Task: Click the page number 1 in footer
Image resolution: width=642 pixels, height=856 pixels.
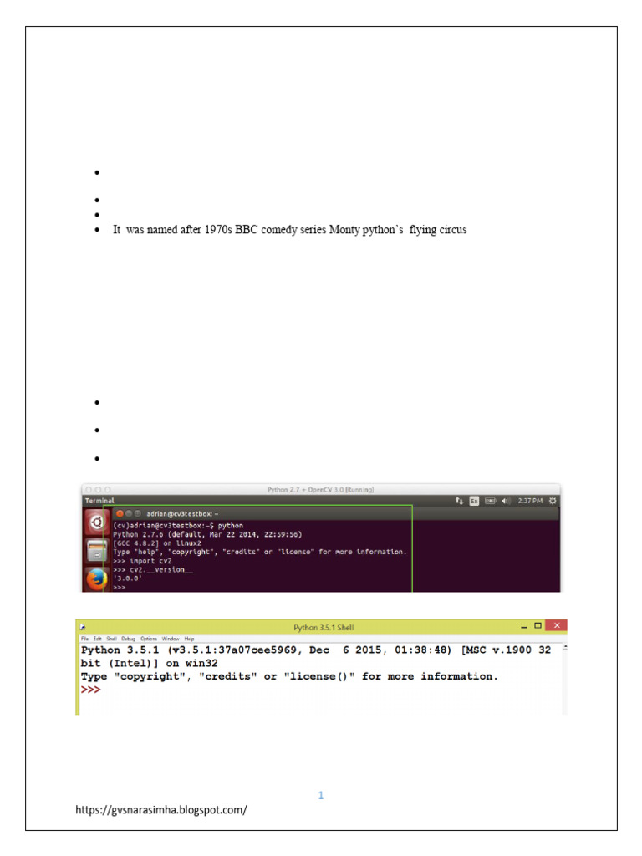Action: [x=321, y=796]
